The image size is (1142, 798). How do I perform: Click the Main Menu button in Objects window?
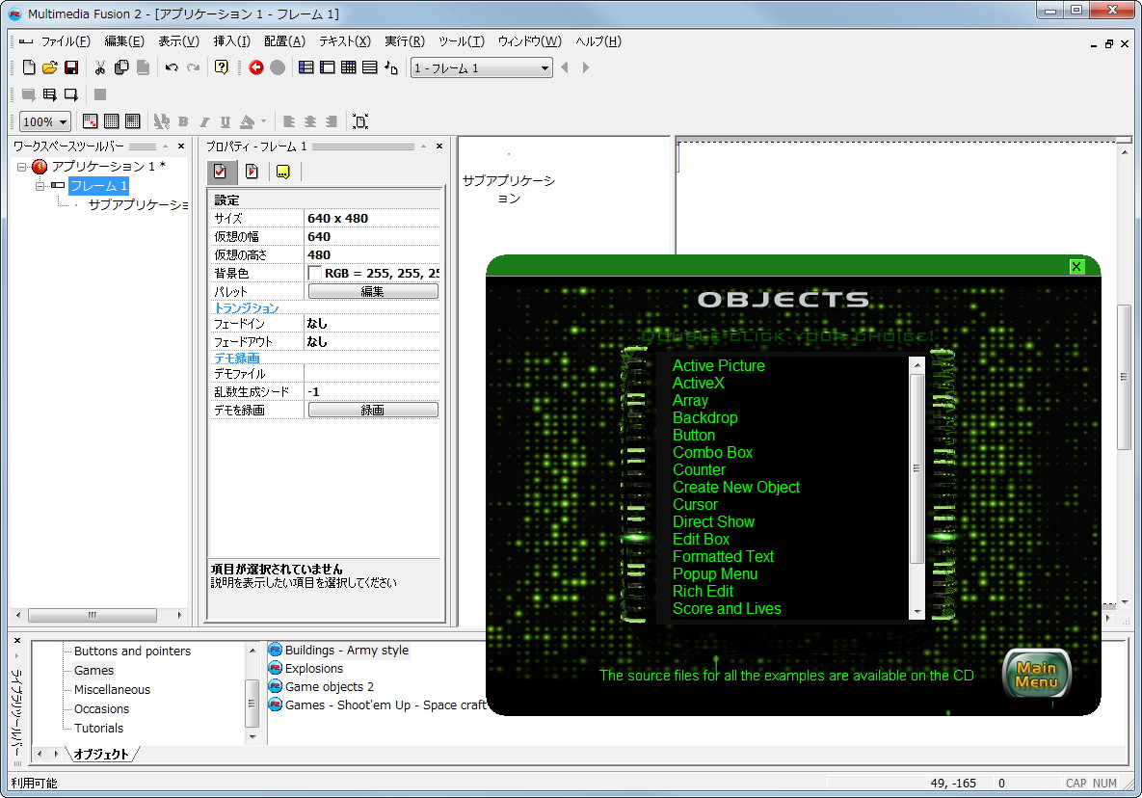[1036, 675]
